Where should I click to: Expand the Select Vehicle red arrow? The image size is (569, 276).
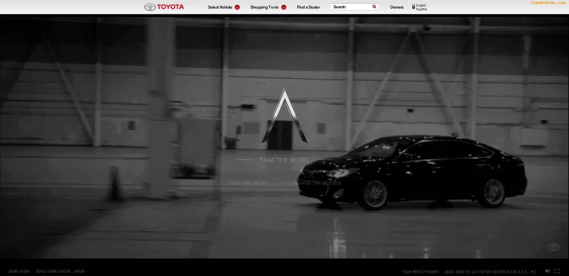coord(237,7)
